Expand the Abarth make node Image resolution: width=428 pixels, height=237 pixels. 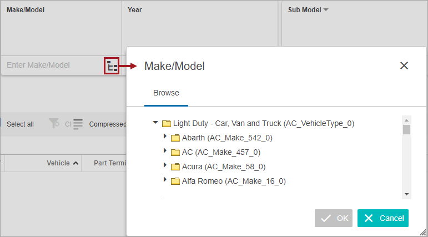point(165,136)
